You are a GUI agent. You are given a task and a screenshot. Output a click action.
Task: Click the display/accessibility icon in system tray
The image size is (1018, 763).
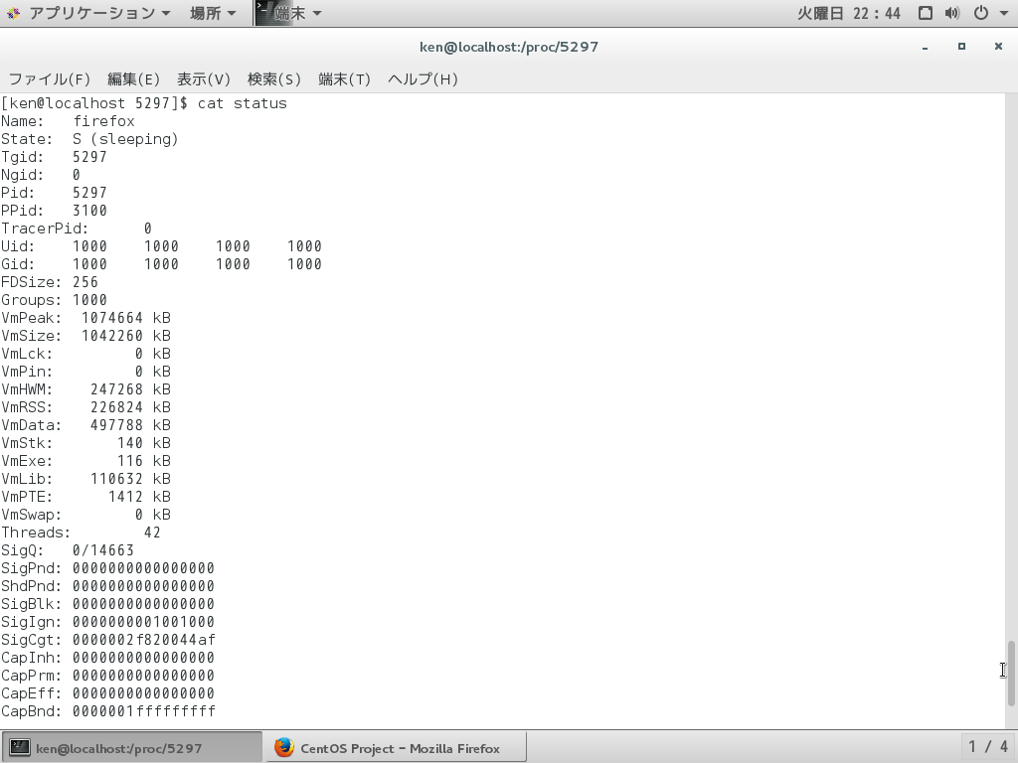tap(926, 13)
